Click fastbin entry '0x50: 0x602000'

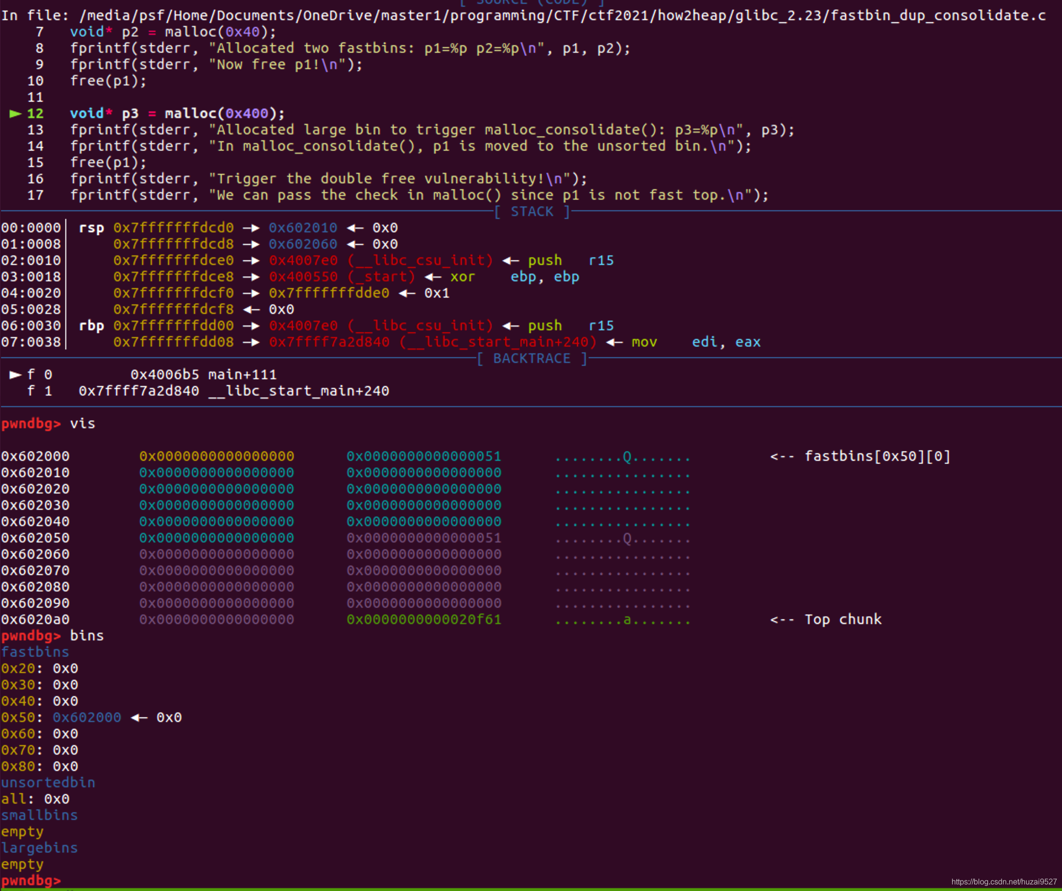[x=61, y=718]
